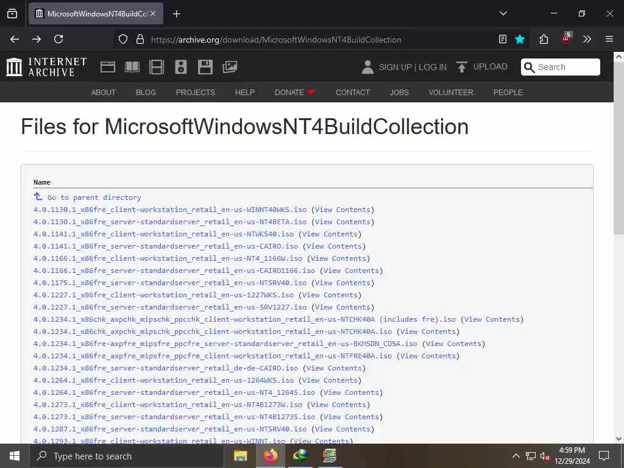Click SIGN UP link

click(x=395, y=67)
